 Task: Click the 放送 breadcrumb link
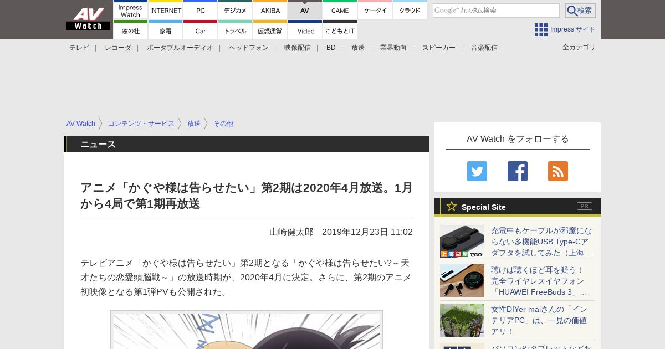coord(194,124)
